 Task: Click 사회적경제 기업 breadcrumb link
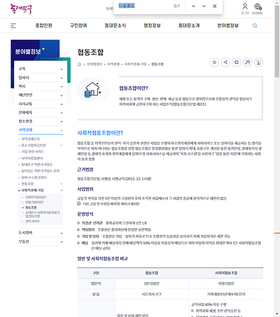(135, 64)
